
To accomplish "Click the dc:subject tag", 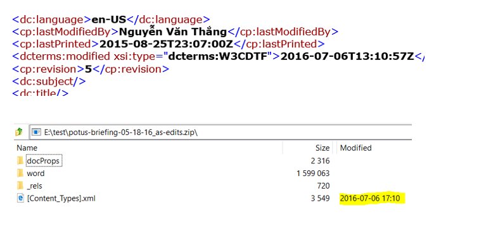I will pos(49,81).
